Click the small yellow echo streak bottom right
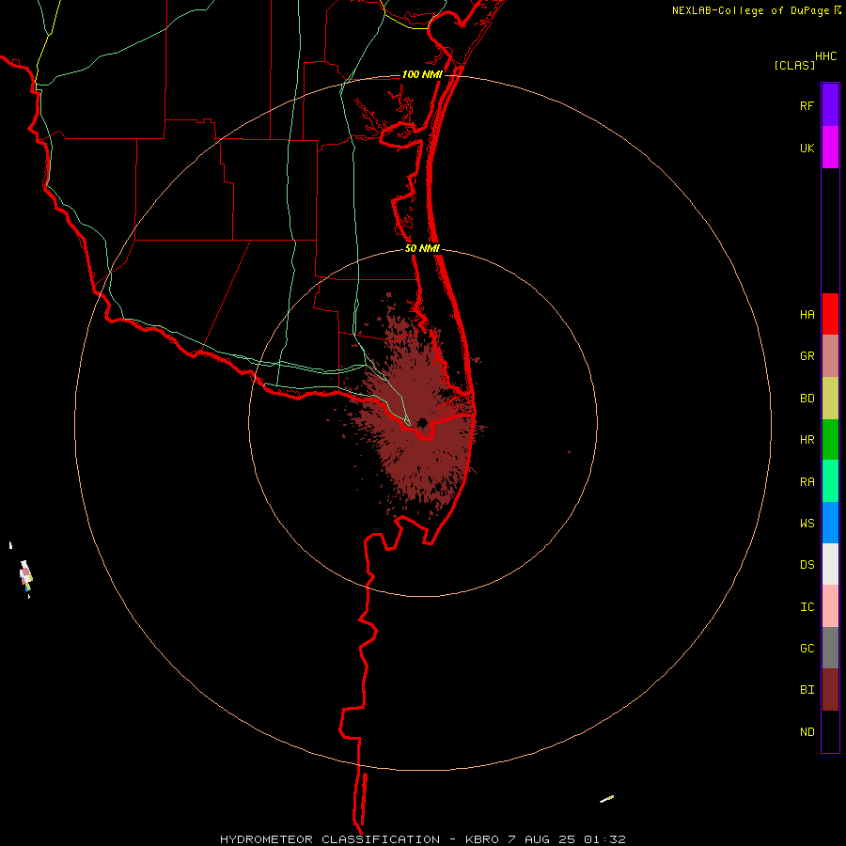The width and height of the screenshot is (846, 846). coord(607,798)
